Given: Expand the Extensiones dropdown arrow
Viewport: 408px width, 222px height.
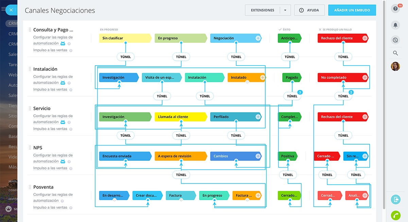Looking at the screenshot, I should tap(285, 10).
